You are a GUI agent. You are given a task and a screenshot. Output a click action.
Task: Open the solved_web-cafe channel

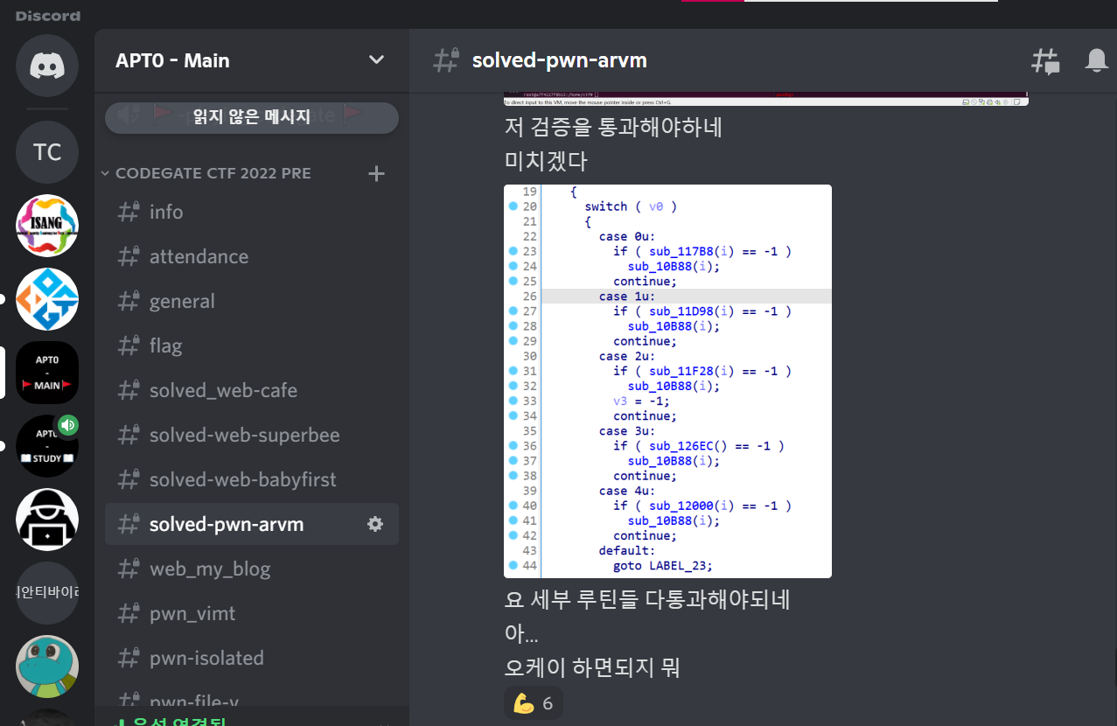point(252,390)
